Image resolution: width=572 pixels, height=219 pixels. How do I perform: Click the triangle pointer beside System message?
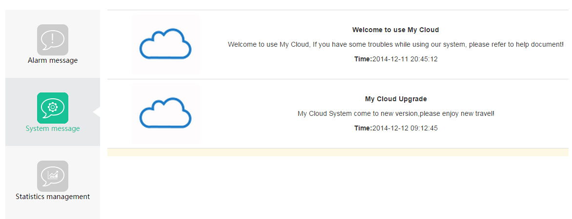click(97, 112)
